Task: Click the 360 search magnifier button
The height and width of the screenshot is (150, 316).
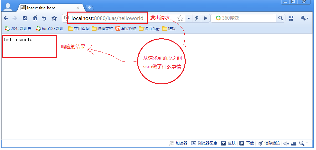Action: pyautogui.click(x=281, y=18)
